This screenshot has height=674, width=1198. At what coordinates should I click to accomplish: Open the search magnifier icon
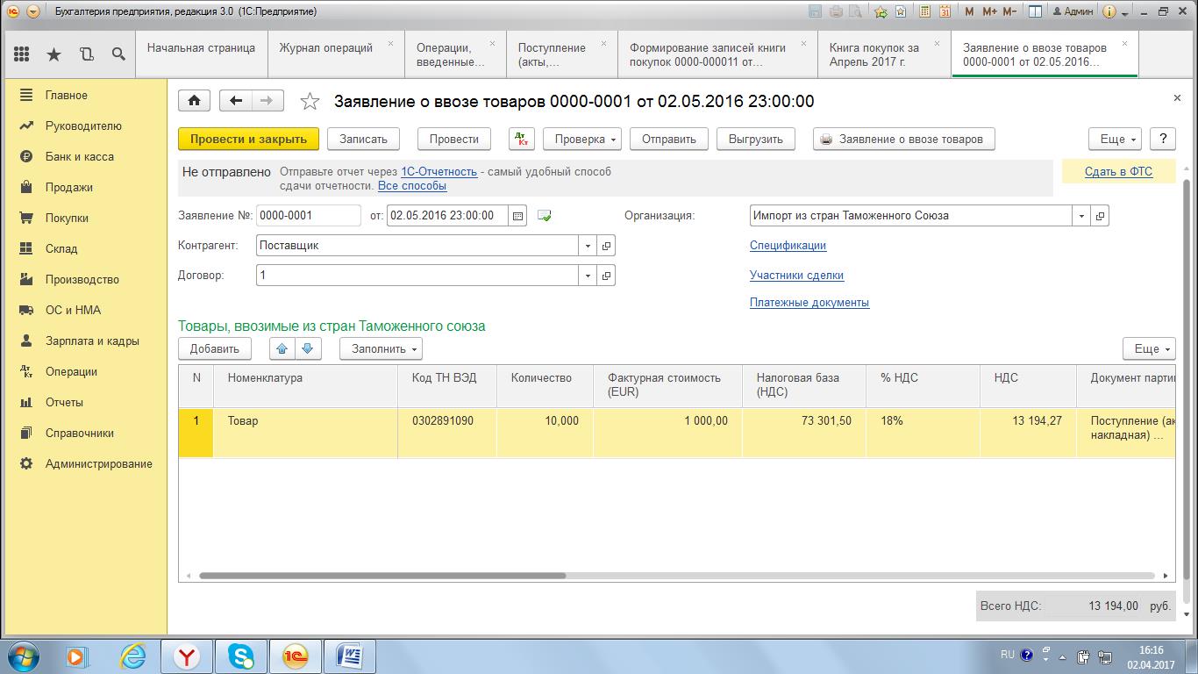pos(118,54)
